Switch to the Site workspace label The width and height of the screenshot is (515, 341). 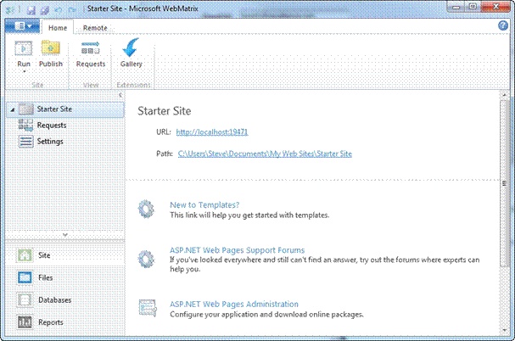click(x=44, y=255)
